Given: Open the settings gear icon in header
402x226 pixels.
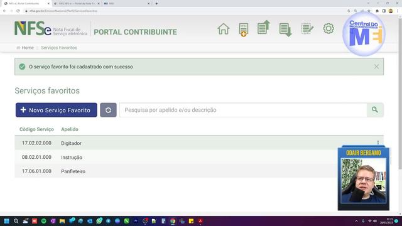Looking at the screenshot, I should 329,28.
